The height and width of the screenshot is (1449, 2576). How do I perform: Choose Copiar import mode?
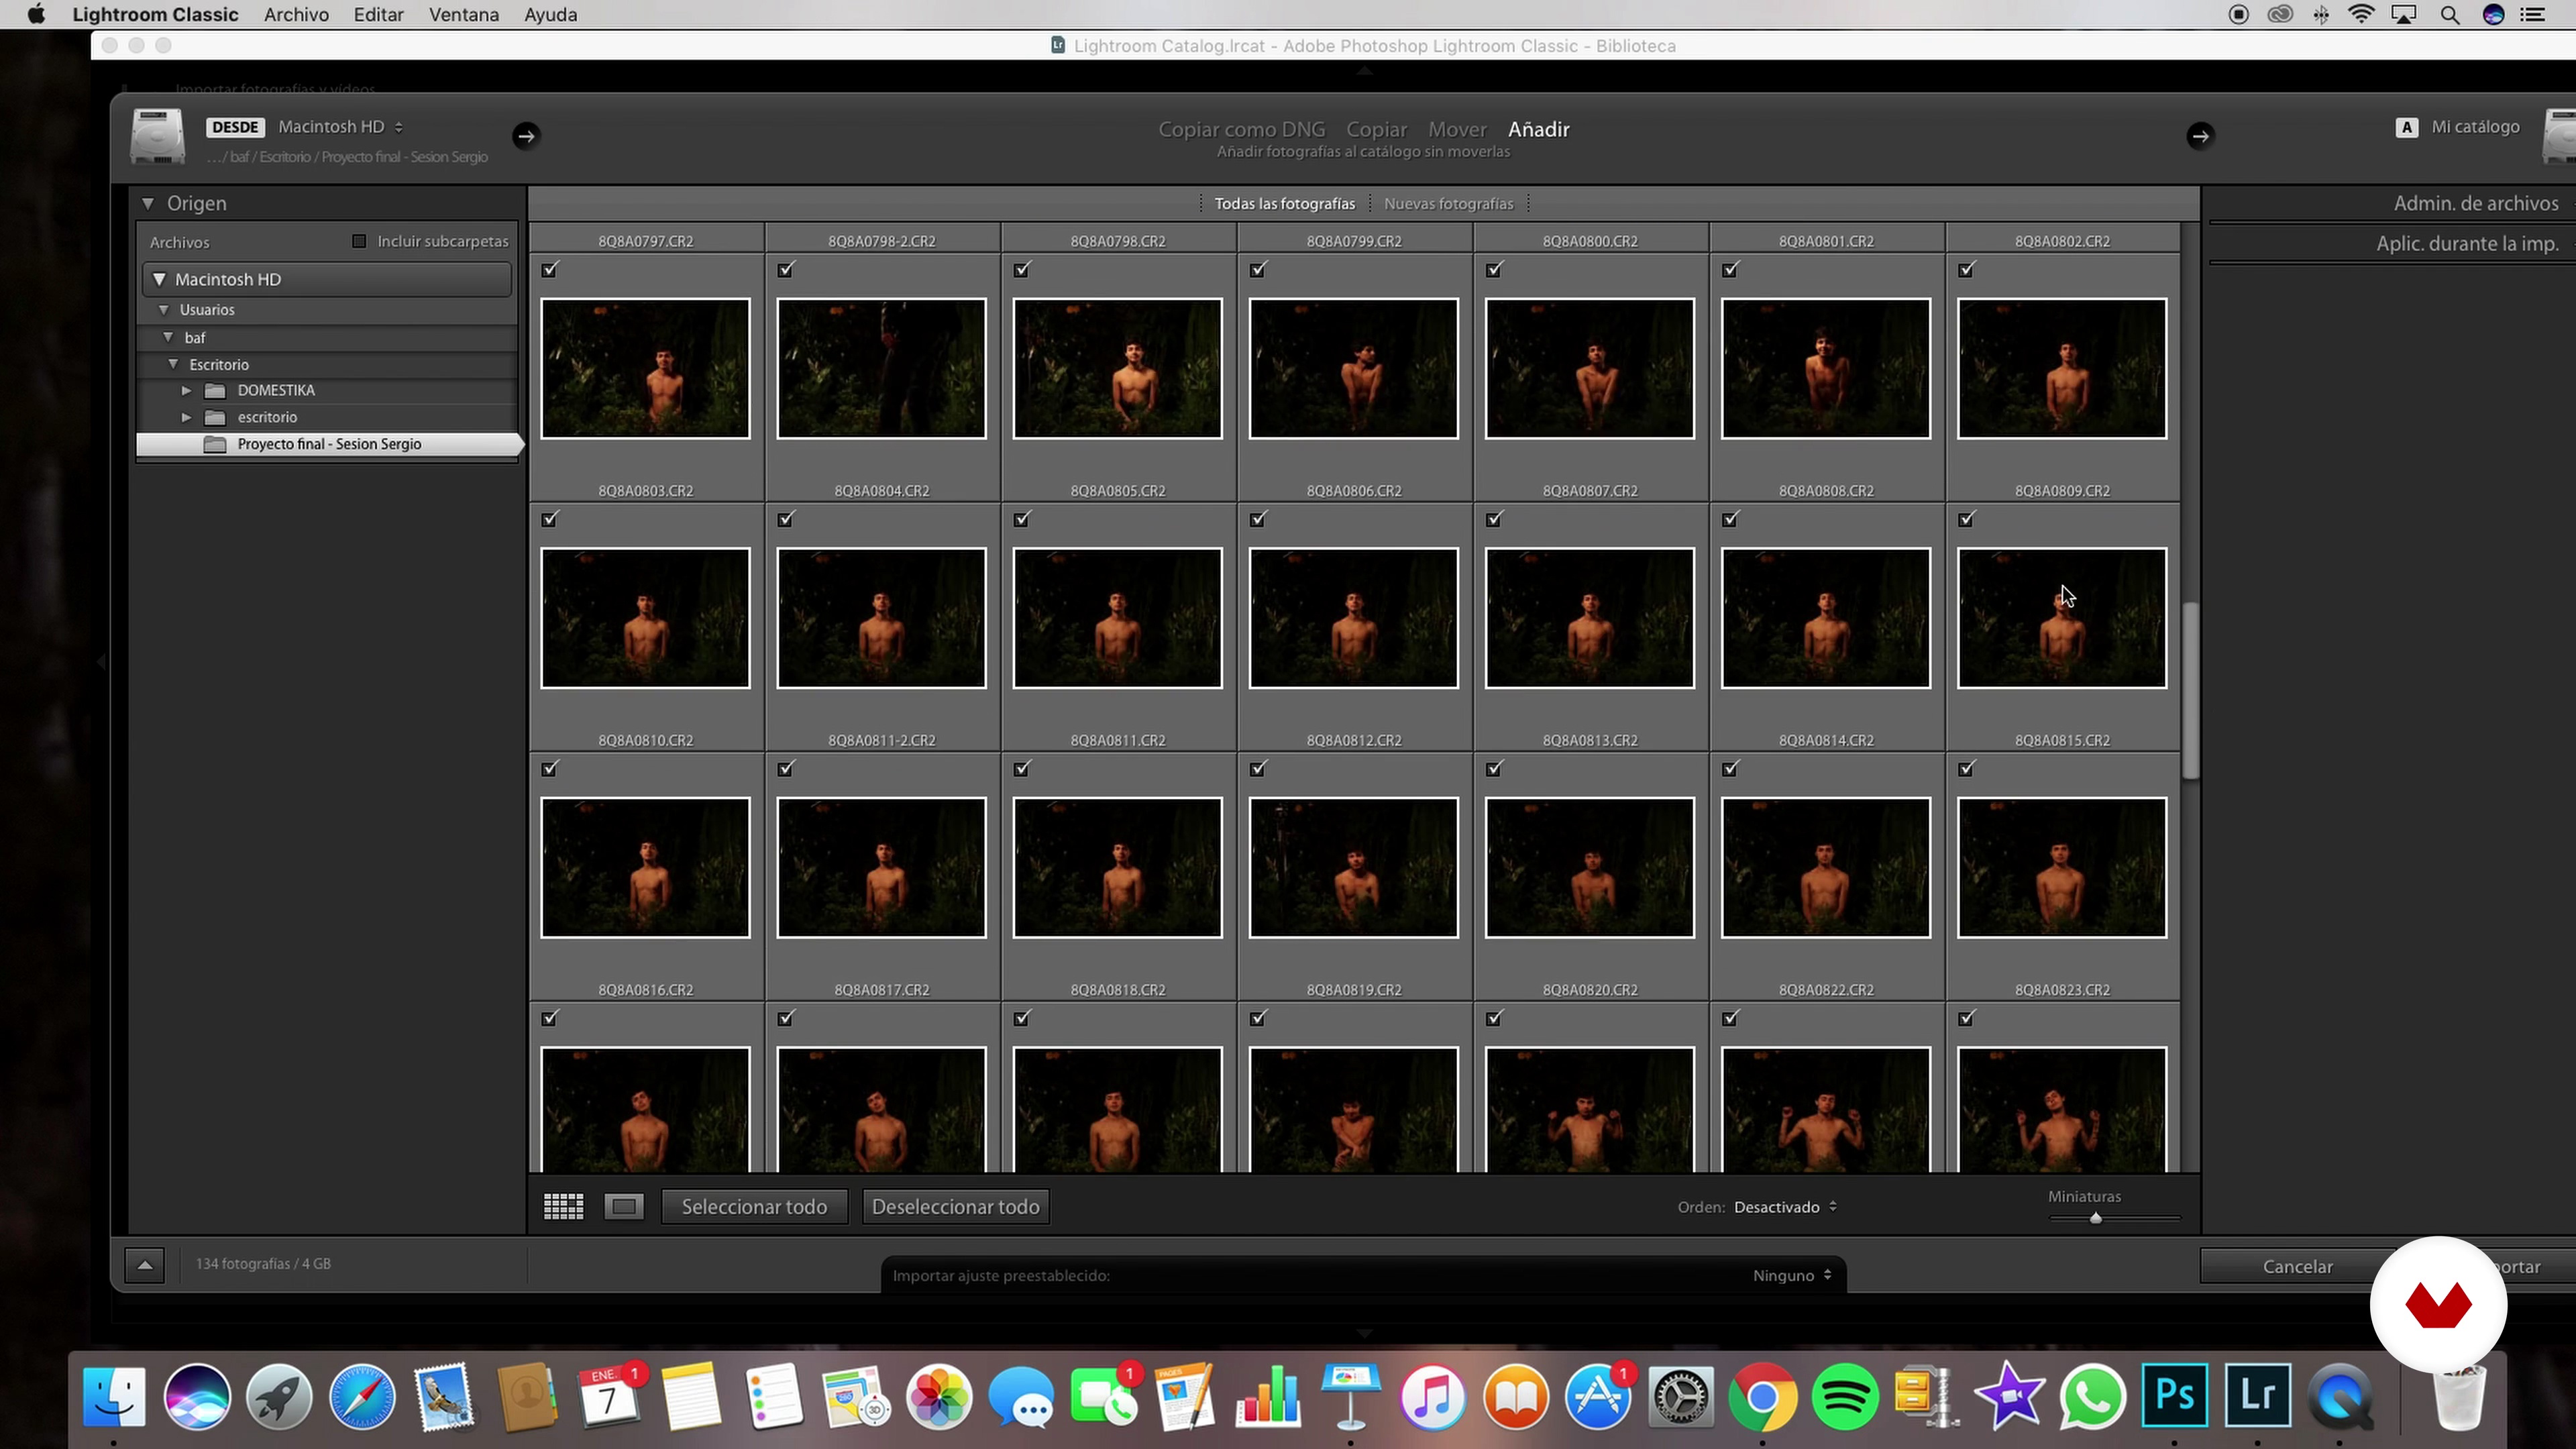point(1376,130)
